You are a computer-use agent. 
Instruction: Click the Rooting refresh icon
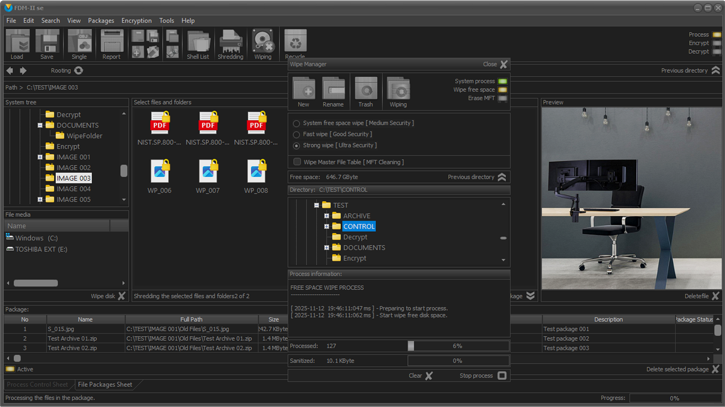tap(79, 70)
